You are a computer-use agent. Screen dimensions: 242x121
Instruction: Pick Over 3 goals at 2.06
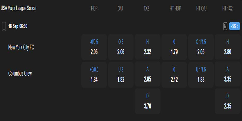121,47
